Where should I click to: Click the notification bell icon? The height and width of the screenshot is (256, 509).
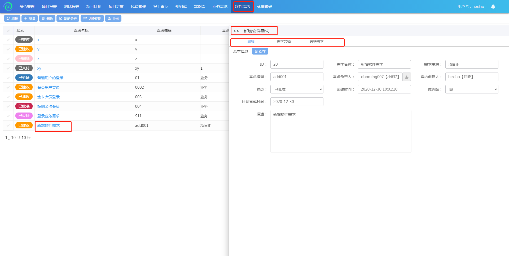pyautogui.click(x=493, y=7)
